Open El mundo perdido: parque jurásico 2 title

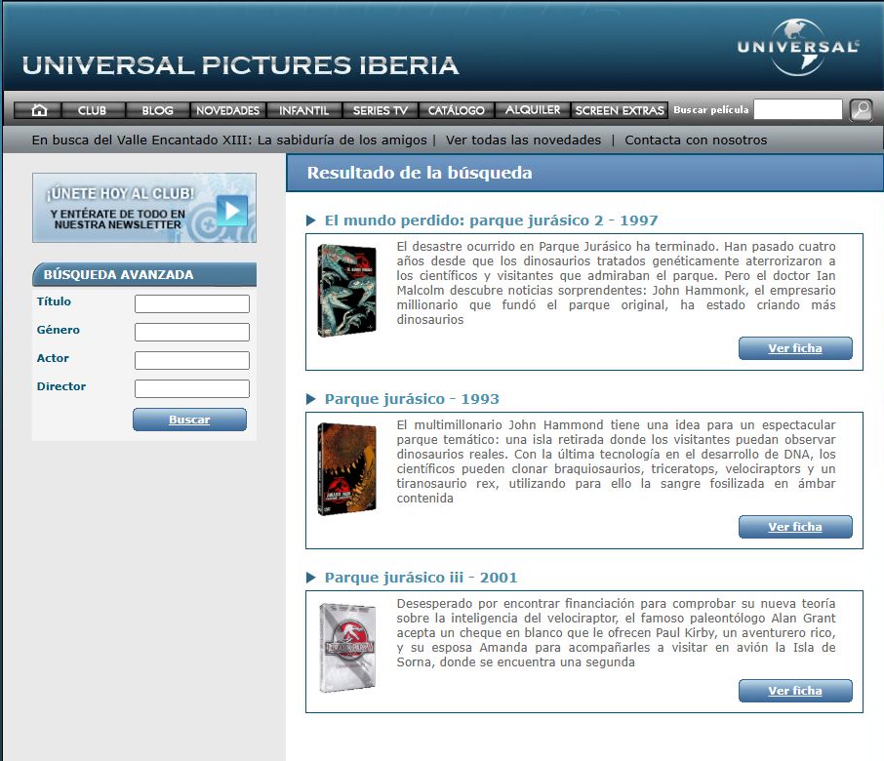tap(491, 220)
